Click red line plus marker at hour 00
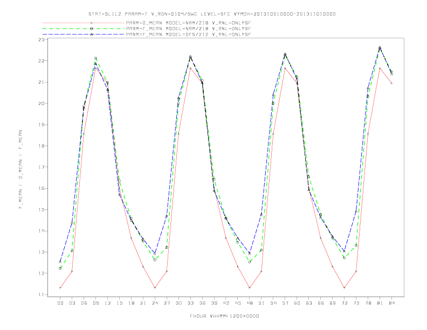Image resolution: width=427 pixels, height=330 pixels. pyautogui.click(x=60, y=287)
